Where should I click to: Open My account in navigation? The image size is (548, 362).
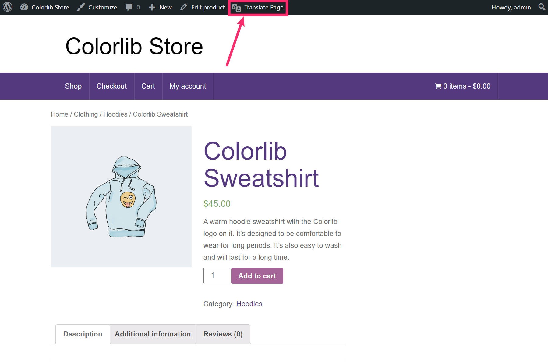[x=188, y=86]
